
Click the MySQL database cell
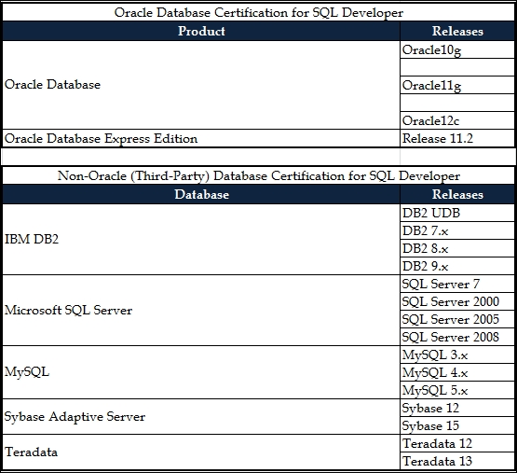[x=201, y=372]
